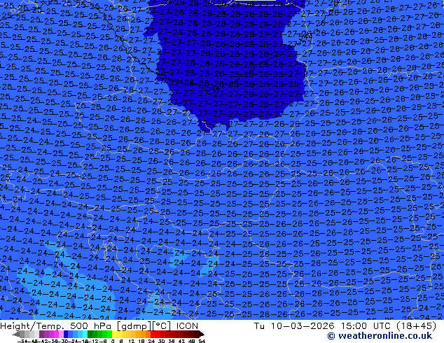Click the 'Height/Temp. 500 hPa' map title

pyautogui.click(x=56, y=326)
